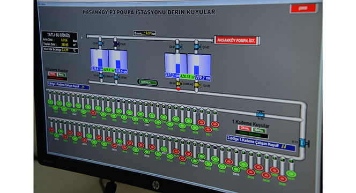Click the Basınç 2.949 bar pressure field
The image size is (356, 193).
click(145, 33)
